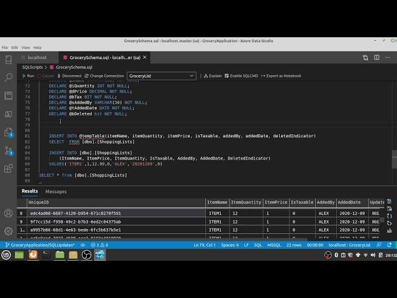Click the Explain button
Viewport: 397px width, 298px height.
point(213,76)
